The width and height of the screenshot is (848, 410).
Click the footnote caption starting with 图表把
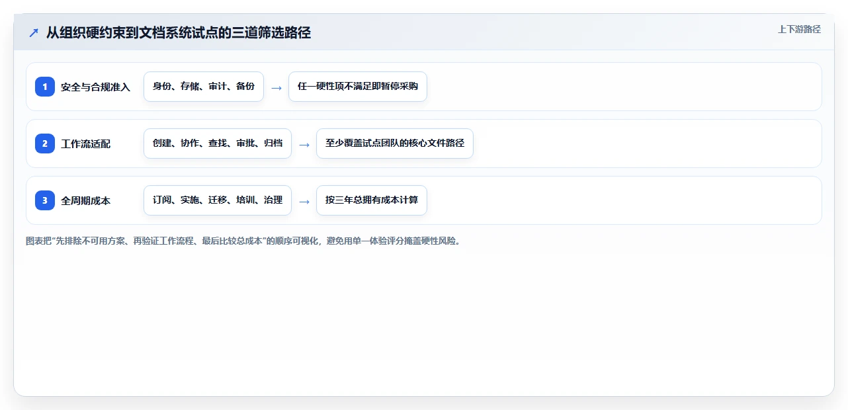point(244,241)
